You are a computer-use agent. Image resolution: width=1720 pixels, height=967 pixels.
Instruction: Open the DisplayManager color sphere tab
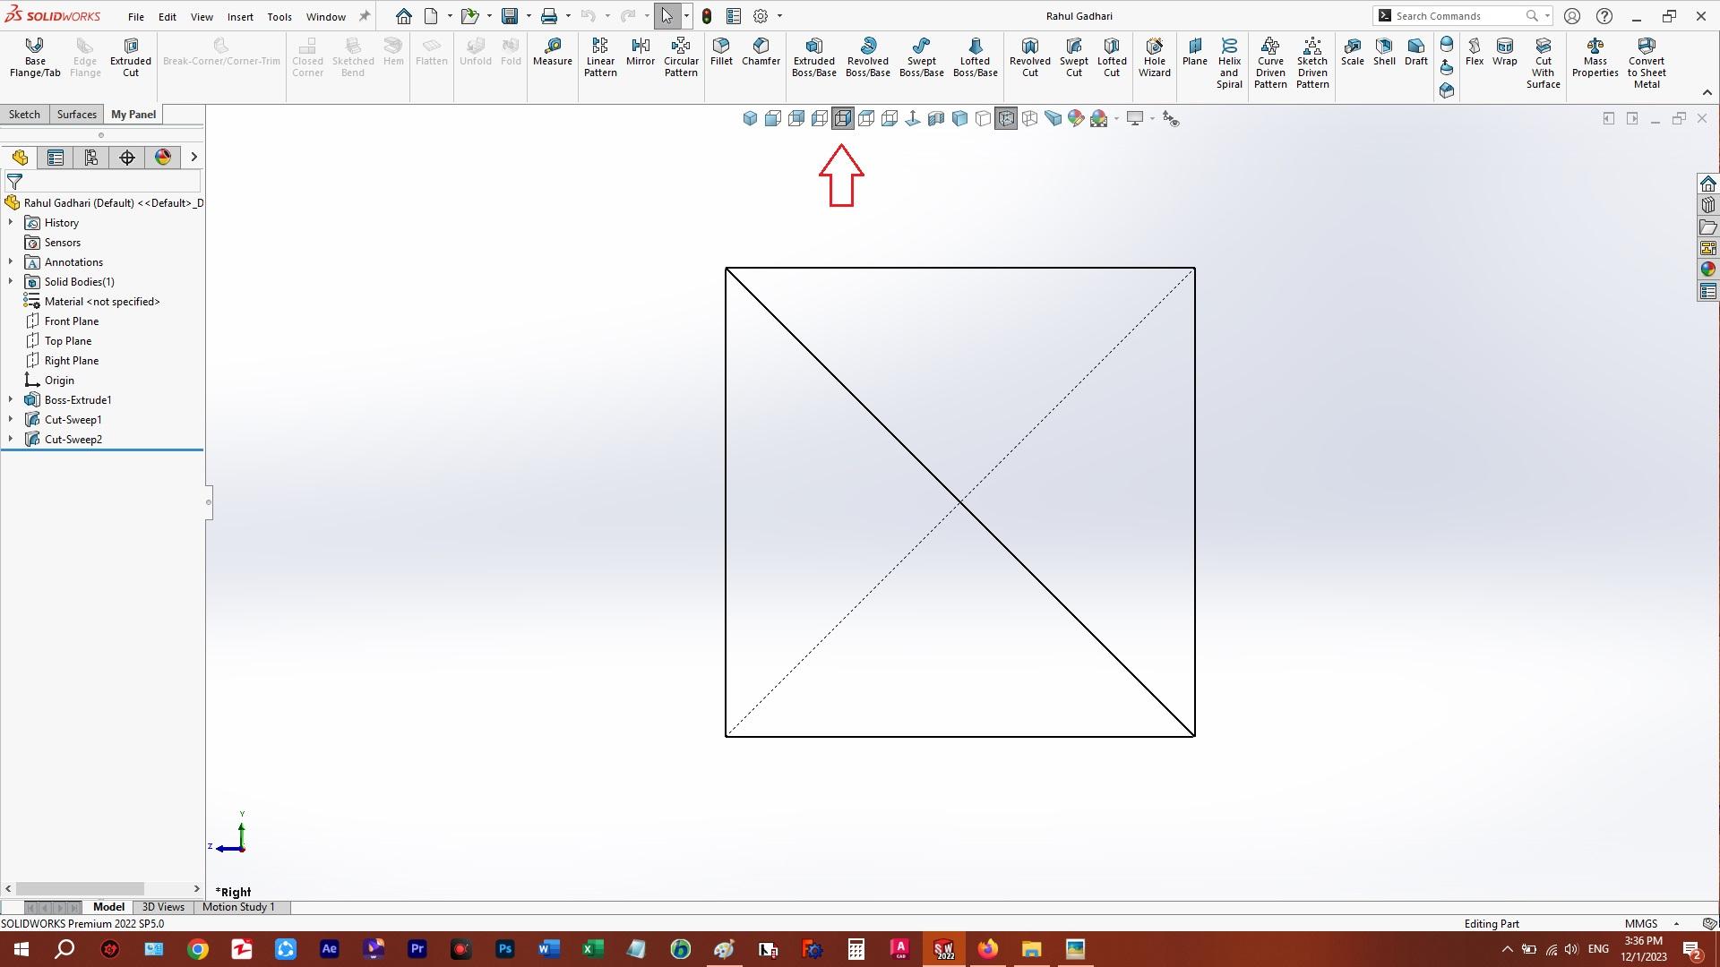pos(163,158)
